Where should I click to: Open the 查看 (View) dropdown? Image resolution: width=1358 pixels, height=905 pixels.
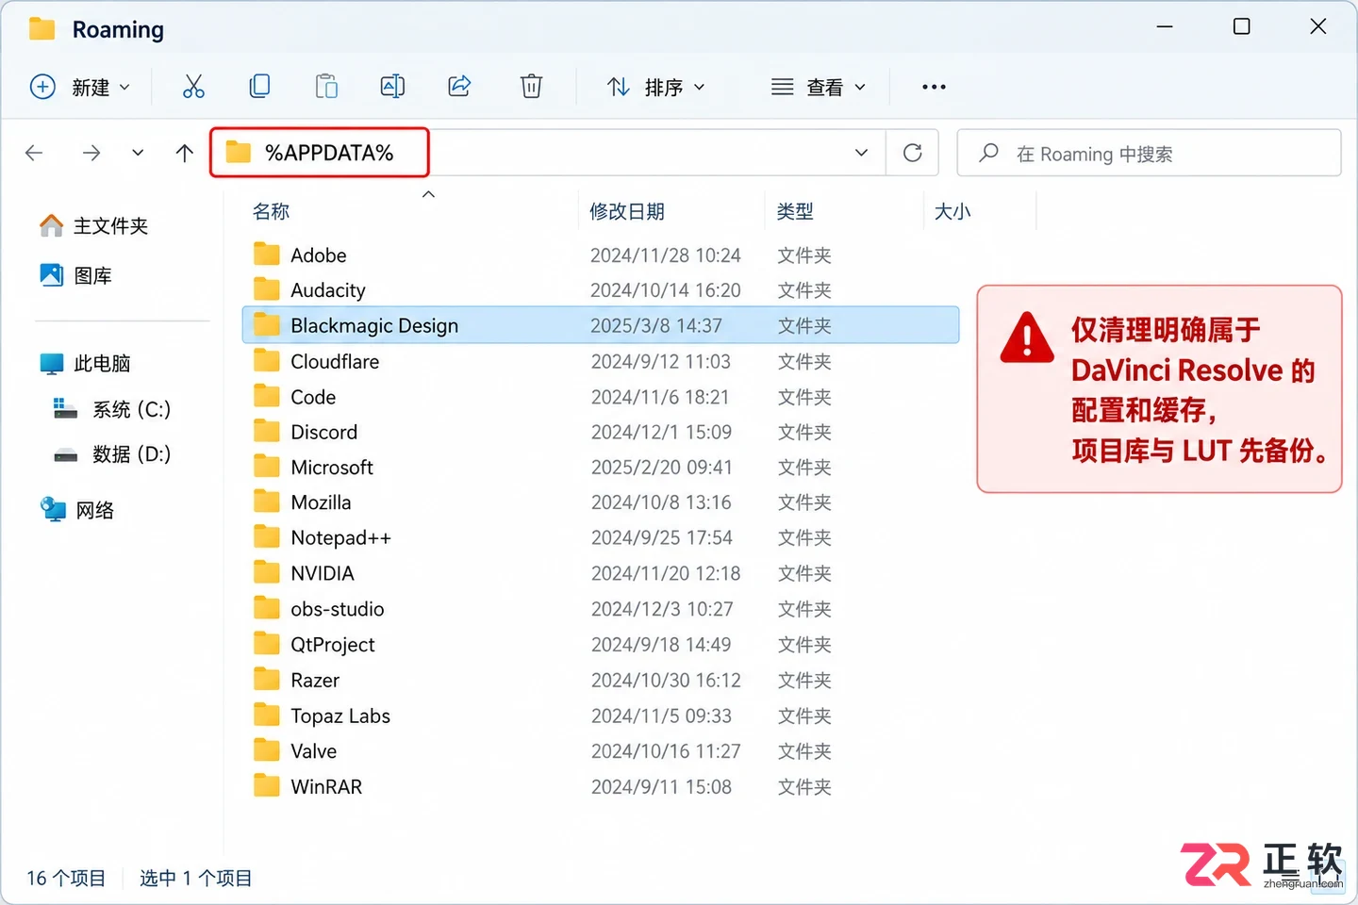tap(819, 87)
